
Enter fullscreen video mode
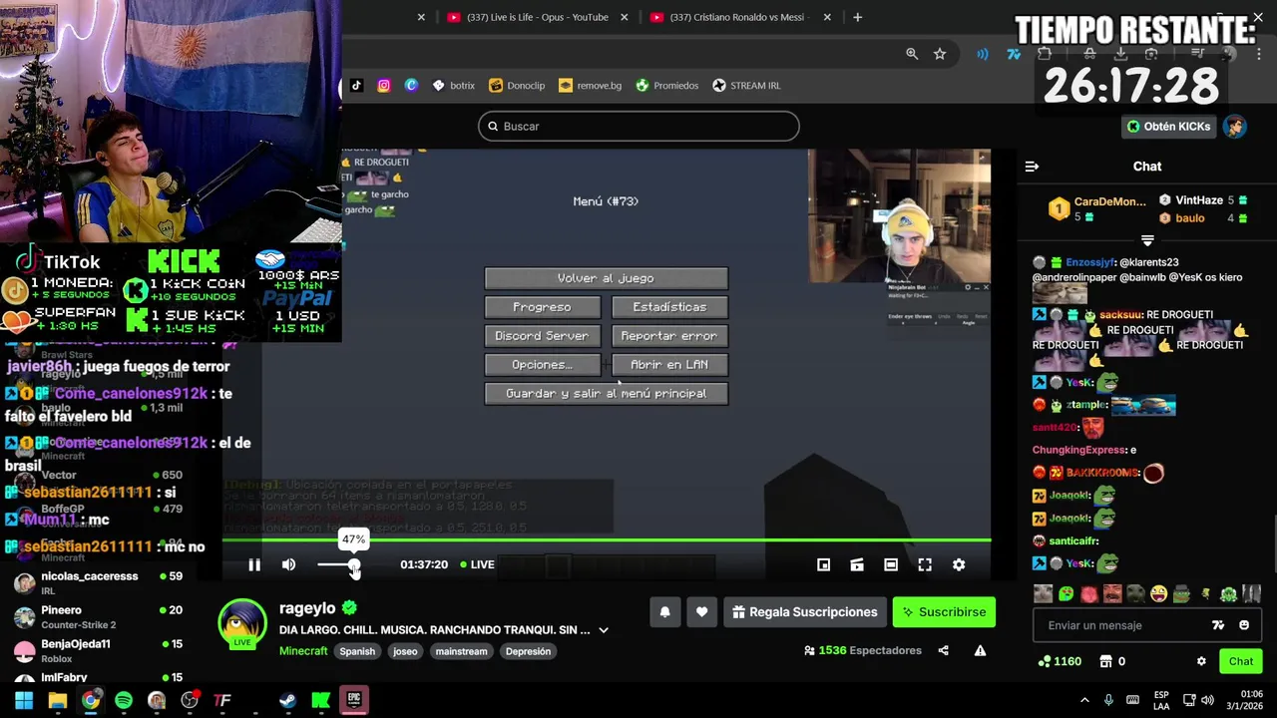tap(925, 564)
